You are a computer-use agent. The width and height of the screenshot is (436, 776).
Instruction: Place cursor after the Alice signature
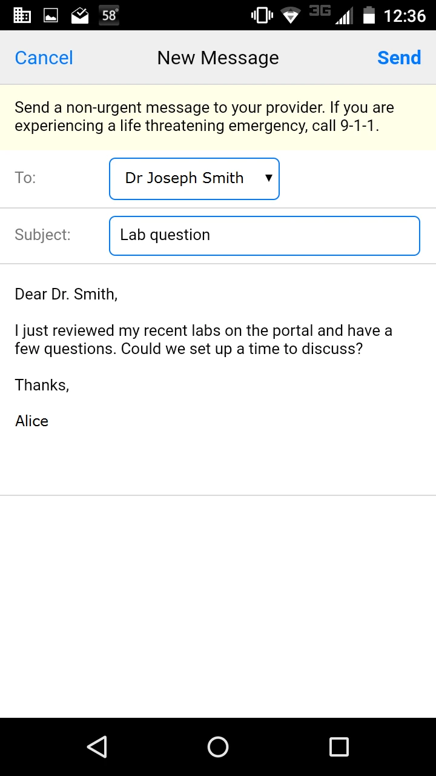click(49, 421)
